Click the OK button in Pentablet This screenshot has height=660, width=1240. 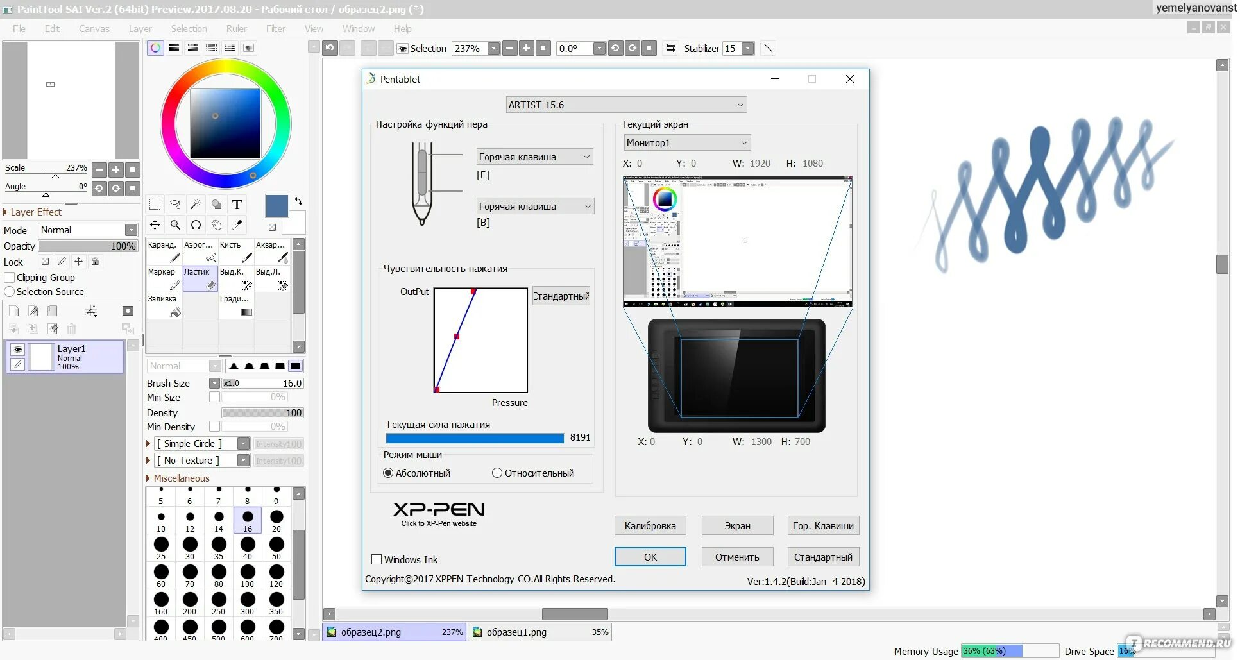coord(650,557)
